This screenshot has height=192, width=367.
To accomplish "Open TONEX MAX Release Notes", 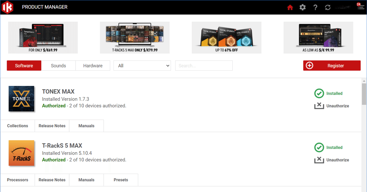I will click(52, 126).
